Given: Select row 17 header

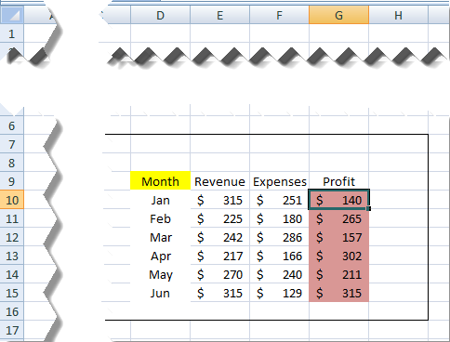Looking at the screenshot, I should [12, 330].
